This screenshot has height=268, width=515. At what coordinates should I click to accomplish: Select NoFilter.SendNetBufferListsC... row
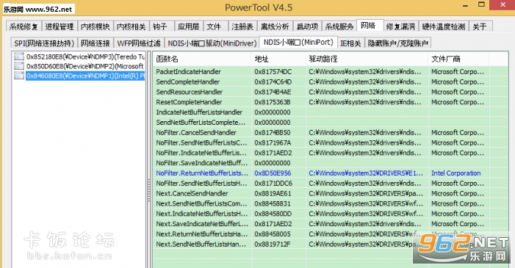(x=331, y=143)
